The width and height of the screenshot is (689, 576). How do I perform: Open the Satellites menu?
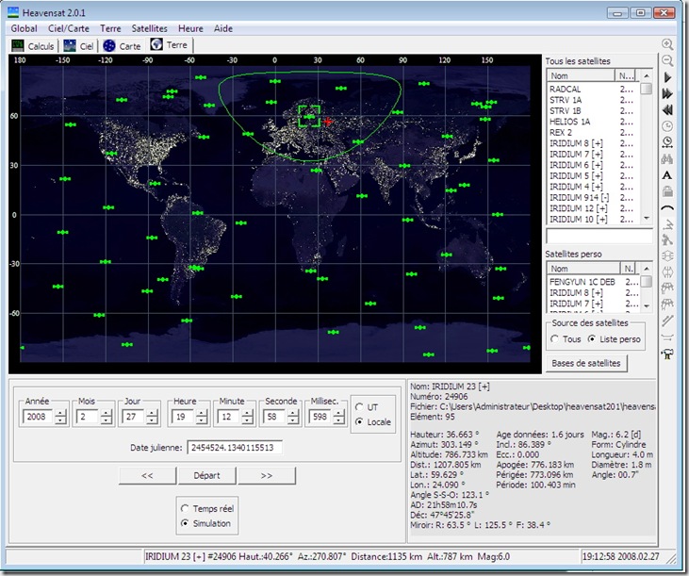click(x=150, y=28)
